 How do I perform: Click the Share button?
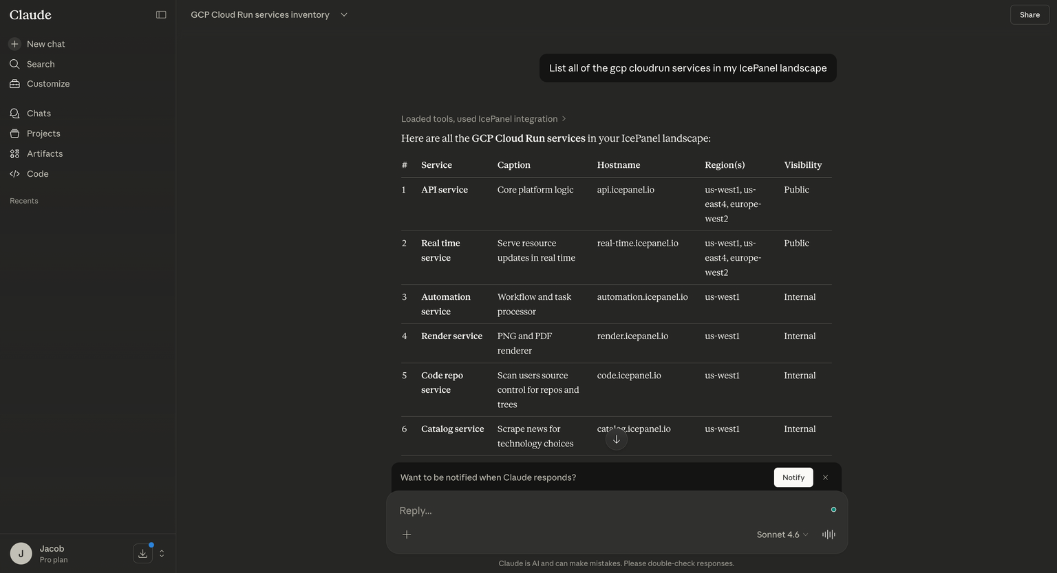(x=1029, y=14)
